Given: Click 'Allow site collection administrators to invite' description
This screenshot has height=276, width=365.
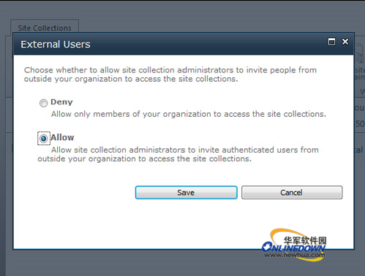Looking at the screenshot, I should [x=178, y=154].
